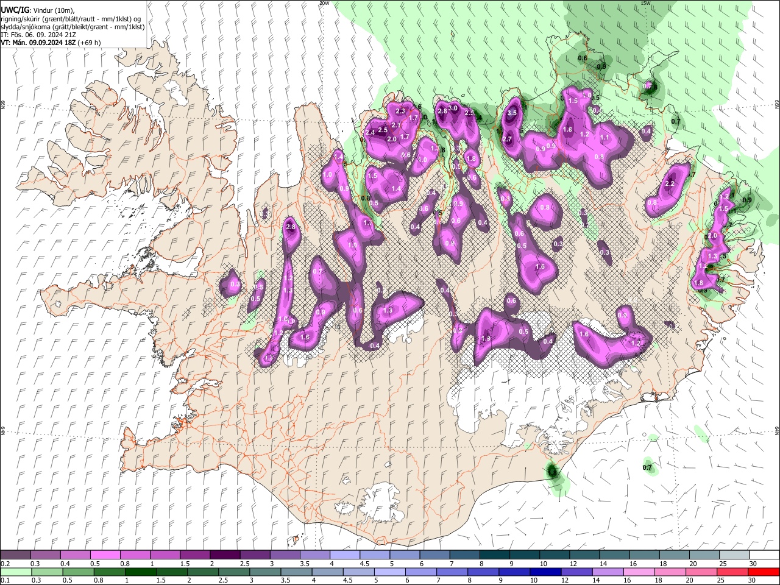The width and height of the screenshot is (780, 585).
Task: Click the light pink swatch between 16 and 18, lower scale
Action: coord(639,572)
